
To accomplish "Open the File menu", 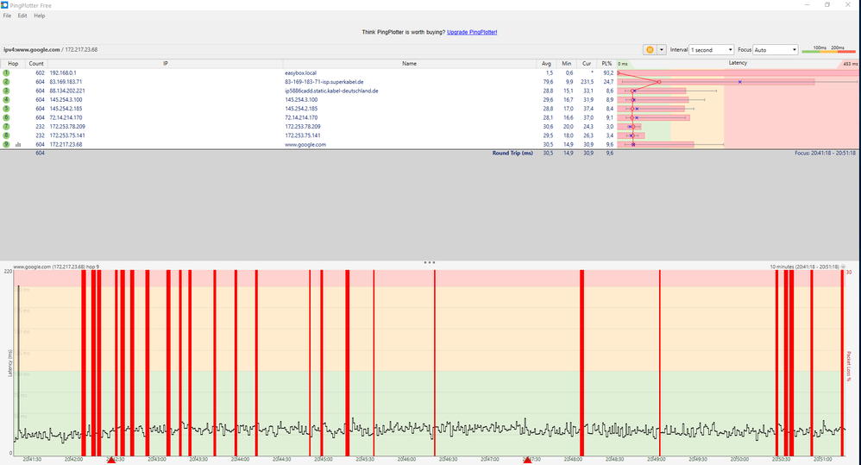I will click(x=7, y=16).
